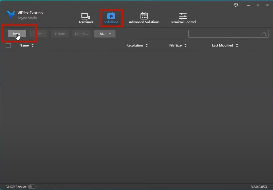Expand the M... dropdown button
The width and height of the screenshot is (273, 190).
pos(104,34)
